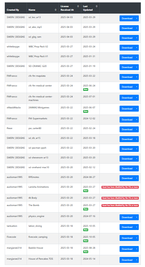Screen dimensions: 145x267
Task: Click New badge for [XMMX] Minigames
Action: pyautogui.click(x=86, y=111)
